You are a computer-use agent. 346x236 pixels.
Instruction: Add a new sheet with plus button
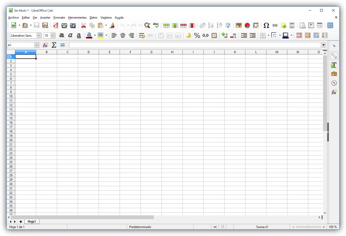[x=21, y=222]
